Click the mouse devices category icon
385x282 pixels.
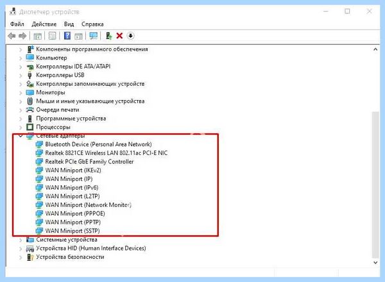[x=30, y=101]
